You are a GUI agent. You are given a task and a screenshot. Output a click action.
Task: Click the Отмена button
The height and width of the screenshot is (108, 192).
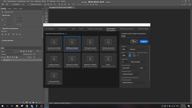(x=134, y=41)
